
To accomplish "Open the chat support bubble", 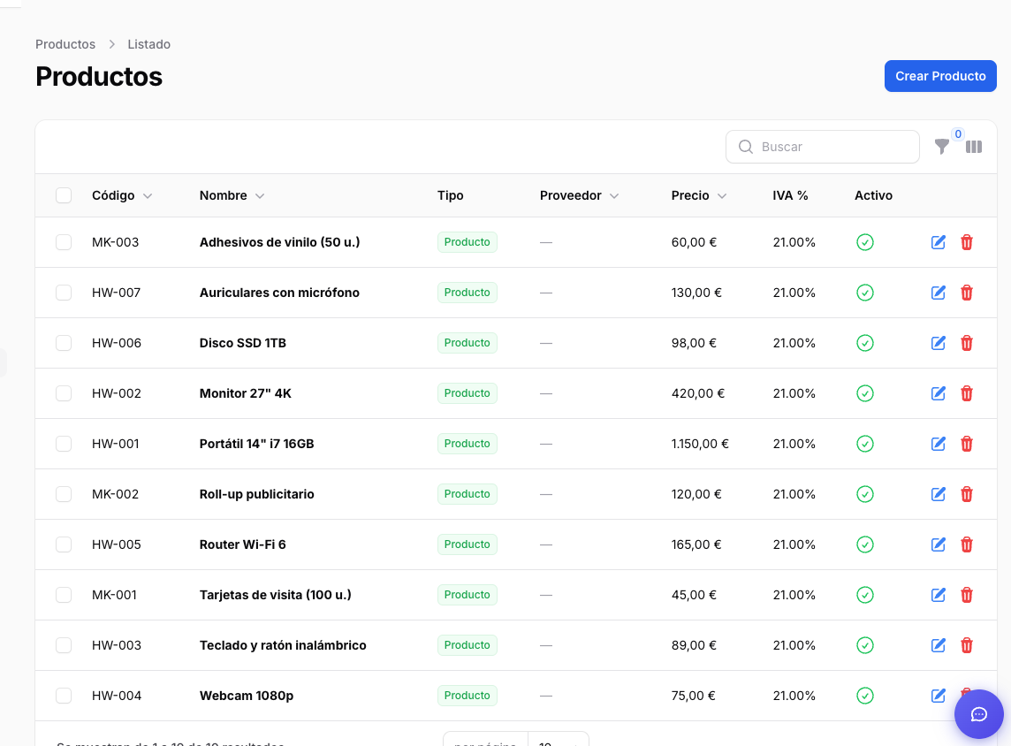I will (x=979, y=714).
